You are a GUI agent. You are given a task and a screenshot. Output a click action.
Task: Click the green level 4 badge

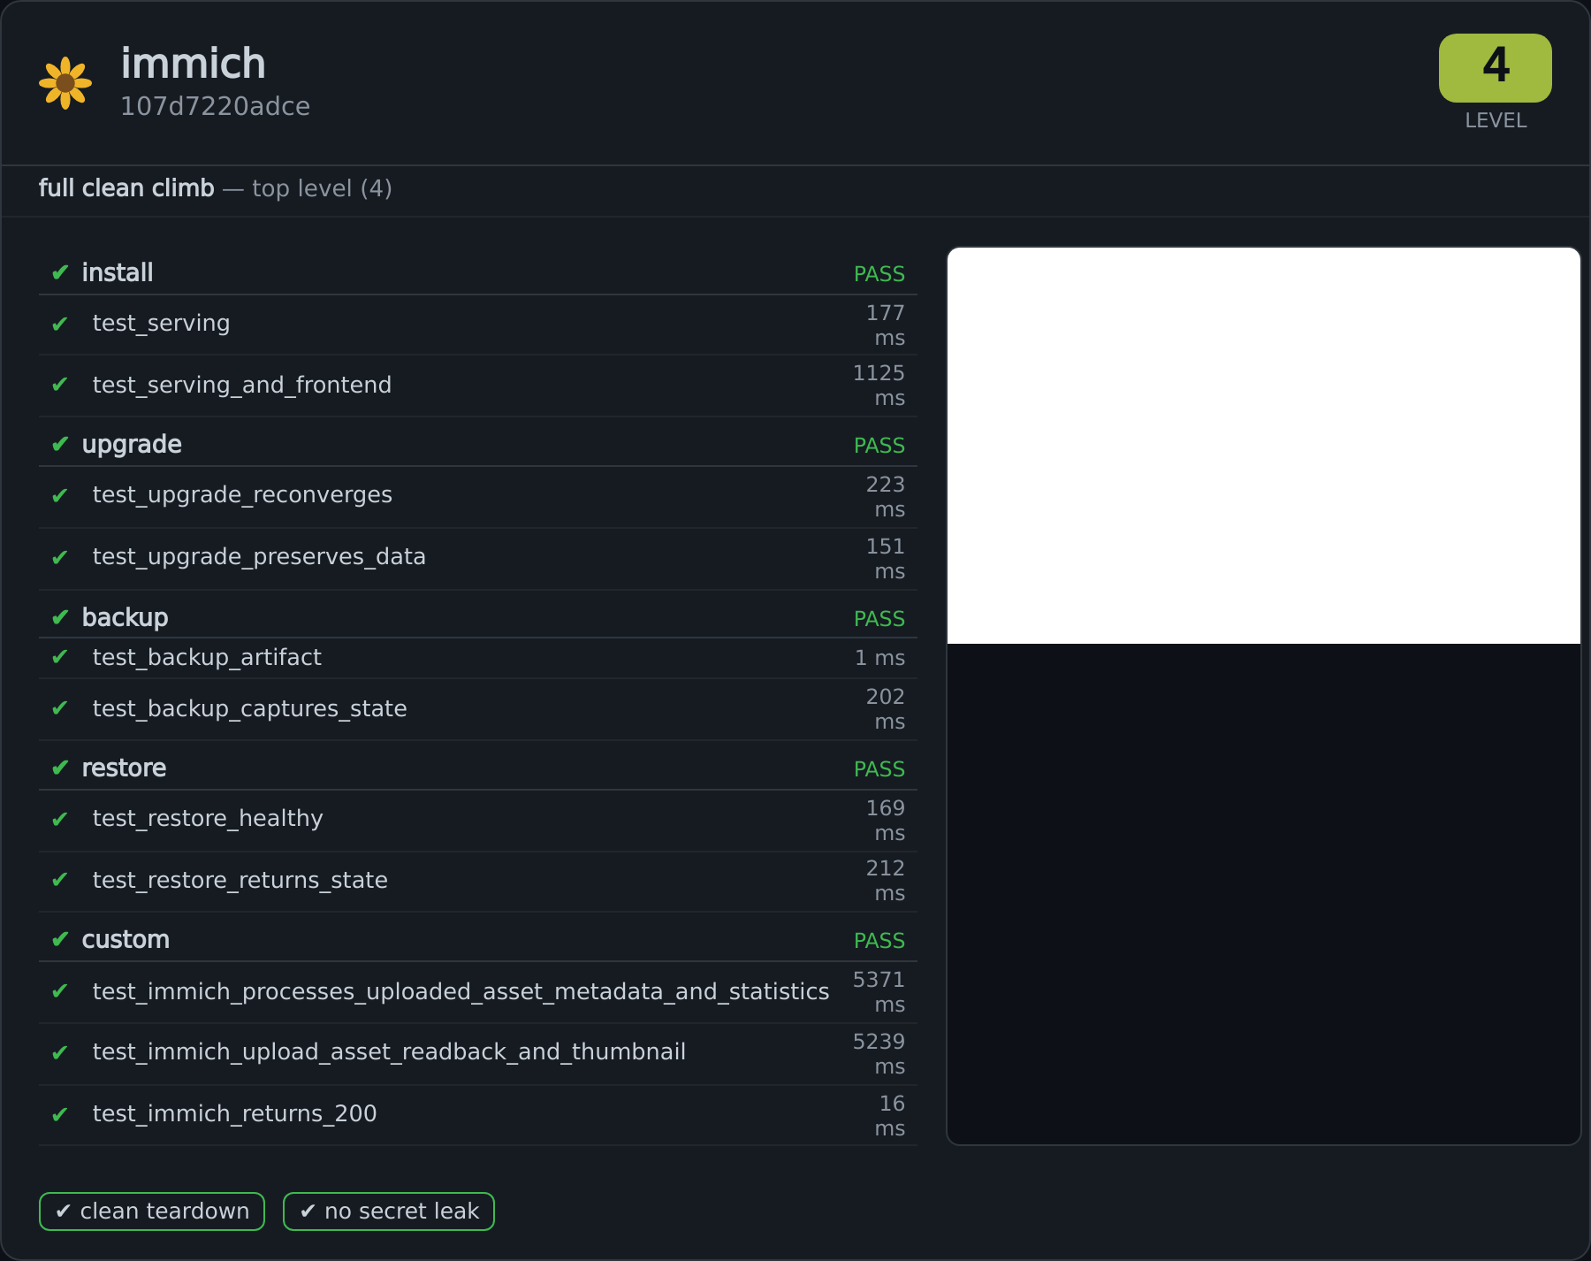1495,68
